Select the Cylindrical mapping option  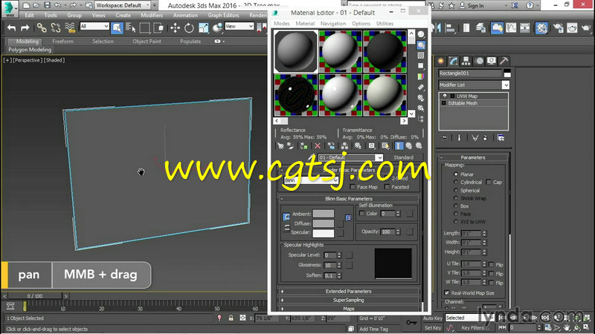(456, 182)
